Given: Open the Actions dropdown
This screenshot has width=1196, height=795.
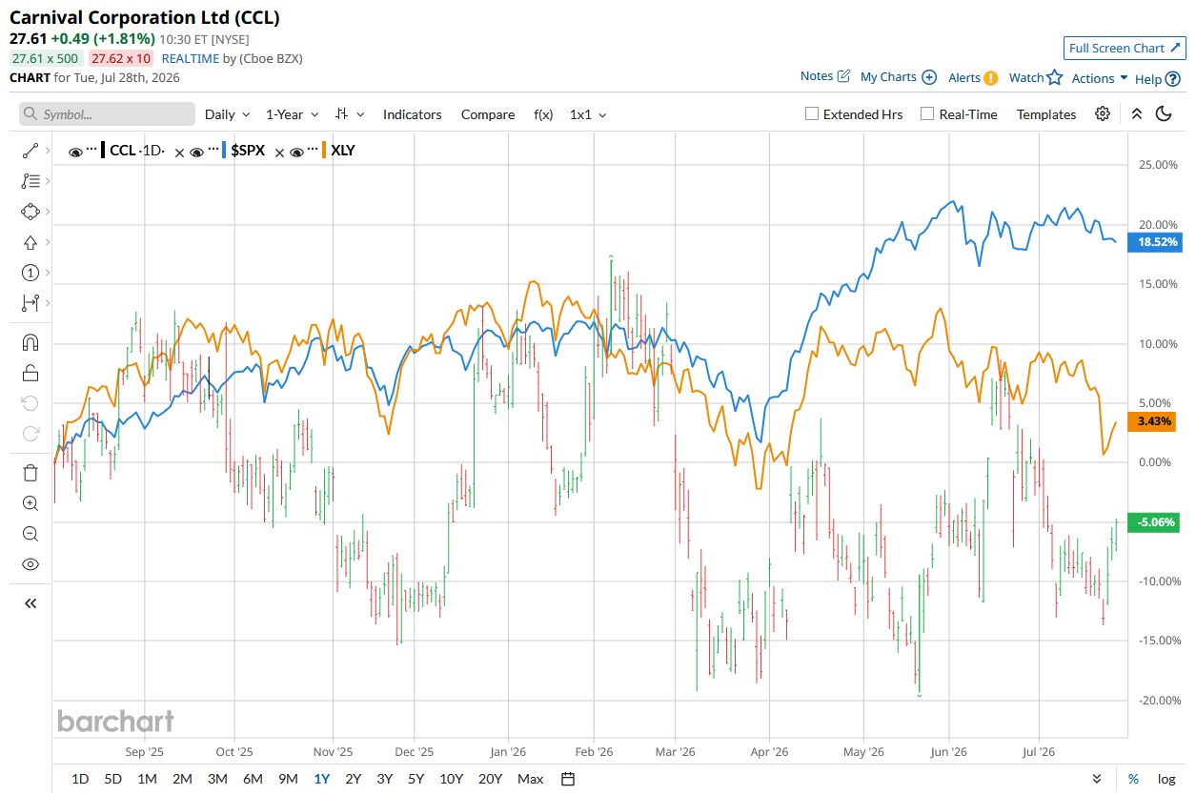Looking at the screenshot, I should coord(1100,78).
